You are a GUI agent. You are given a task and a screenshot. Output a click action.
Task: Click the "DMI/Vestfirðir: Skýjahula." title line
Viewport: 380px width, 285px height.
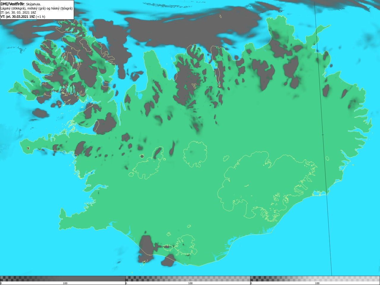21,4
